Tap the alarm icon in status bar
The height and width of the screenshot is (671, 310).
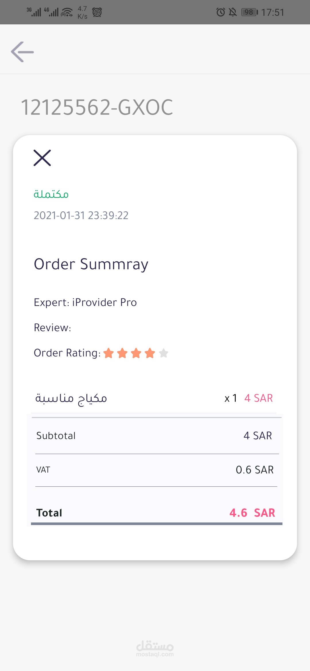[220, 12]
